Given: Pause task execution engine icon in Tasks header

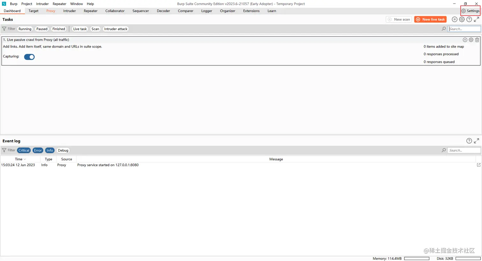Looking at the screenshot, I should tap(455, 19).
